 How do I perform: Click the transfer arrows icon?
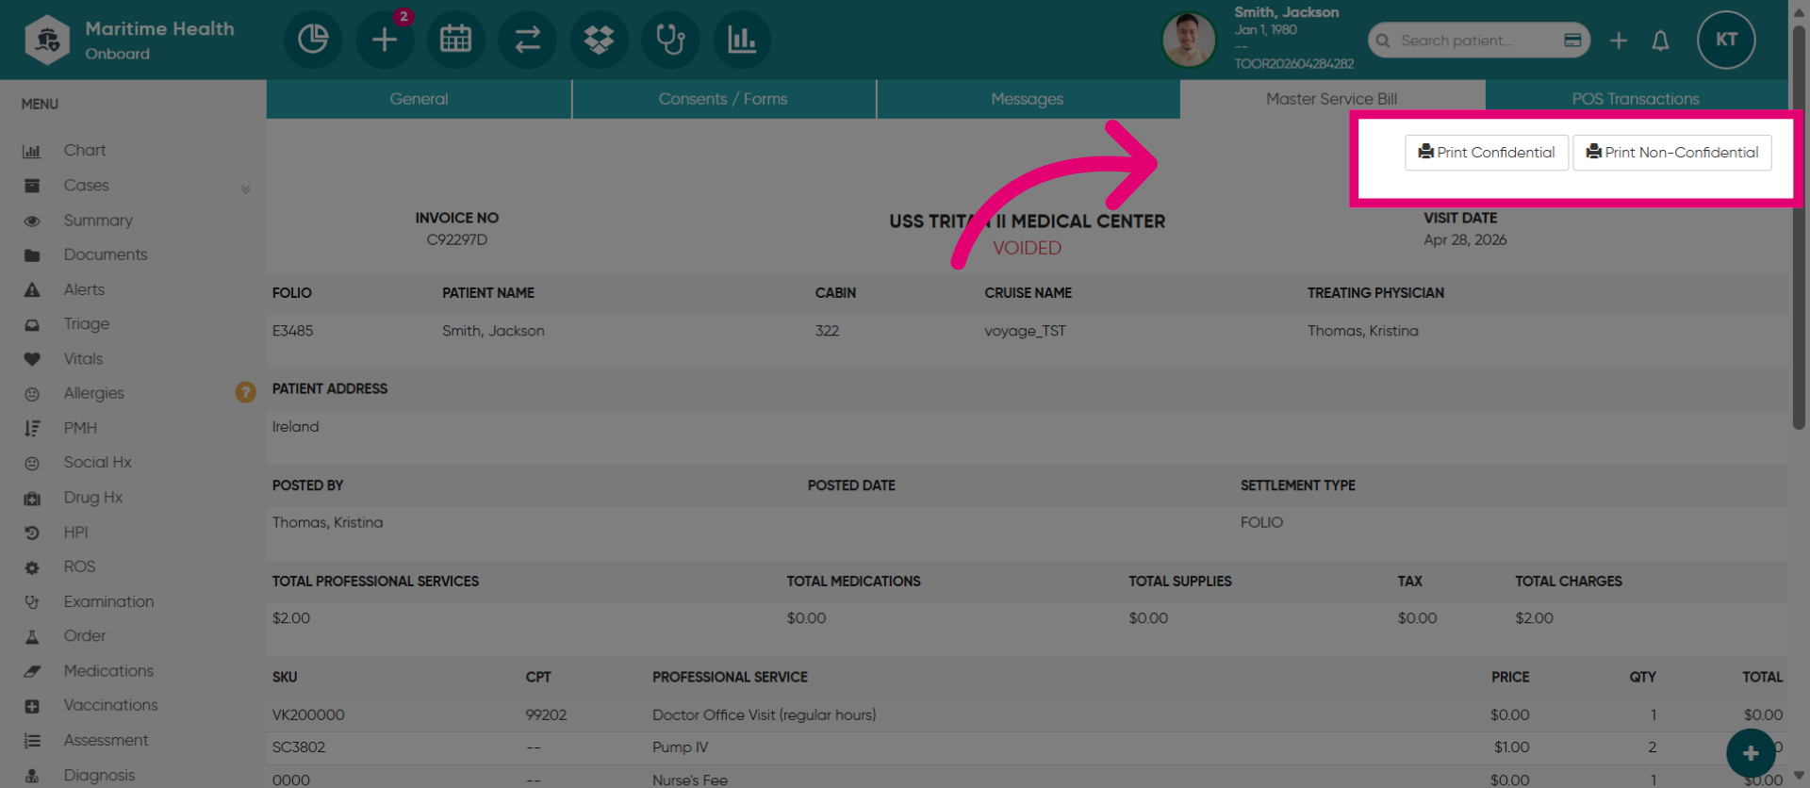[528, 40]
